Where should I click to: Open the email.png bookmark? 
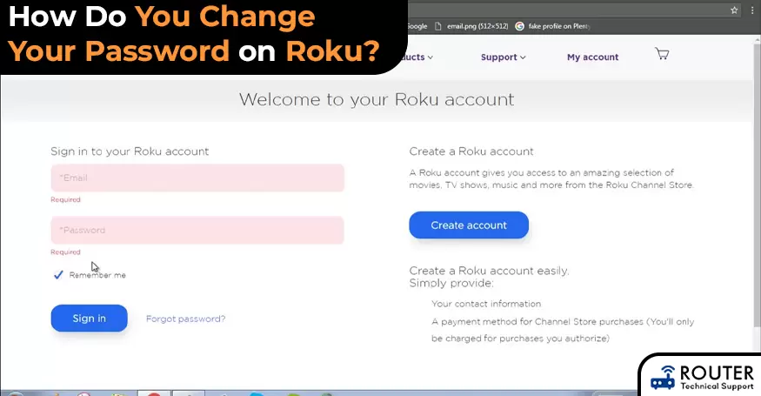coord(471,26)
